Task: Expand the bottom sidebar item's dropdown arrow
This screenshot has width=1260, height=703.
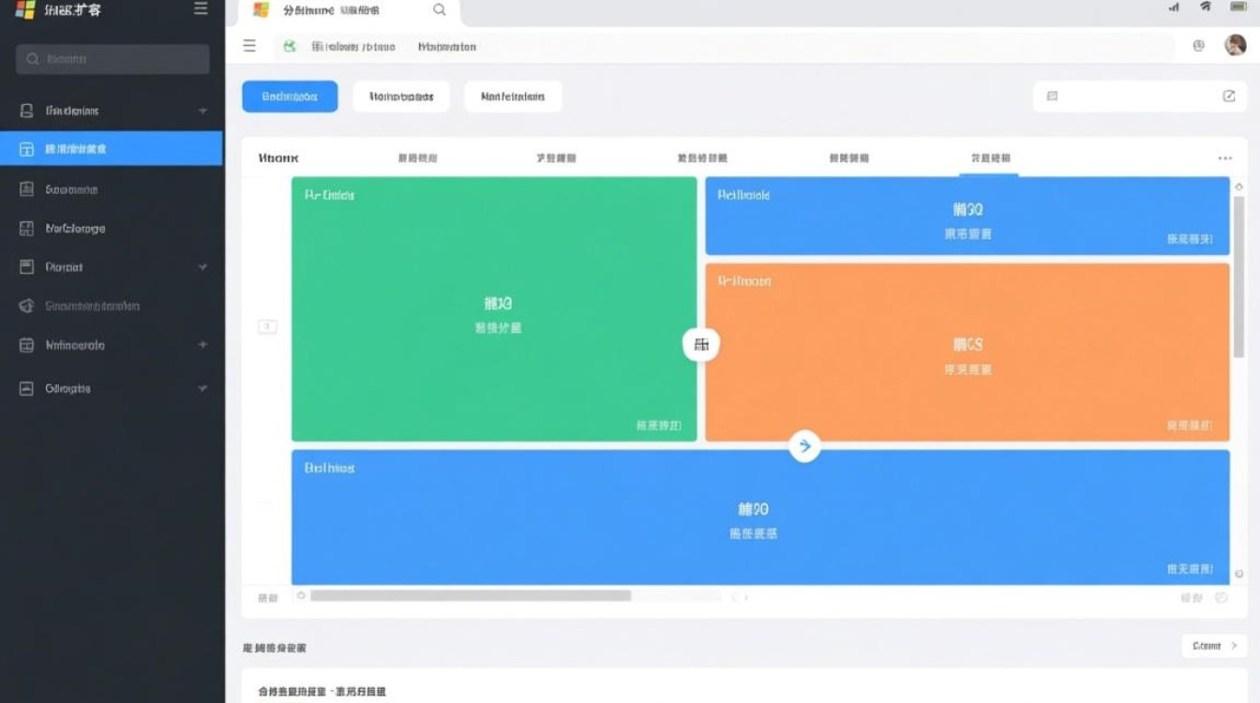Action: click(202, 388)
